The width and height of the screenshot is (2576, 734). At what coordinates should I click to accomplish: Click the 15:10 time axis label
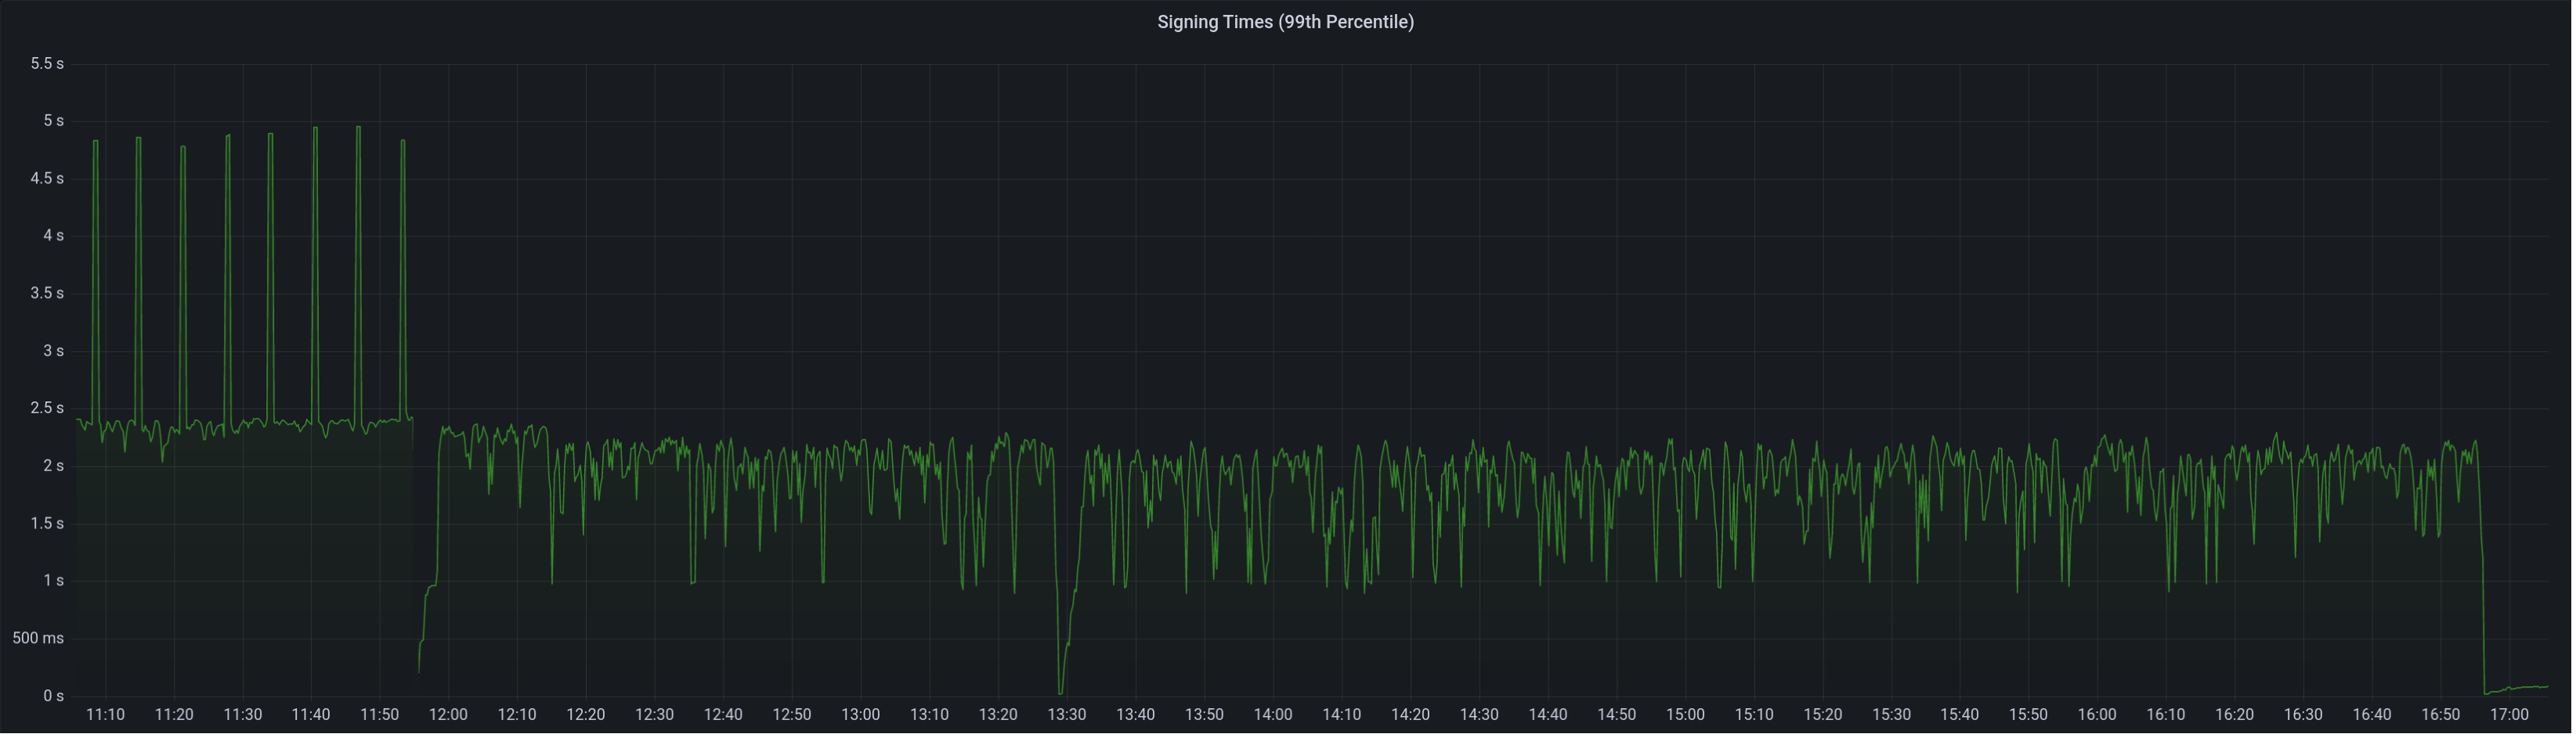(x=1754, y=715)
